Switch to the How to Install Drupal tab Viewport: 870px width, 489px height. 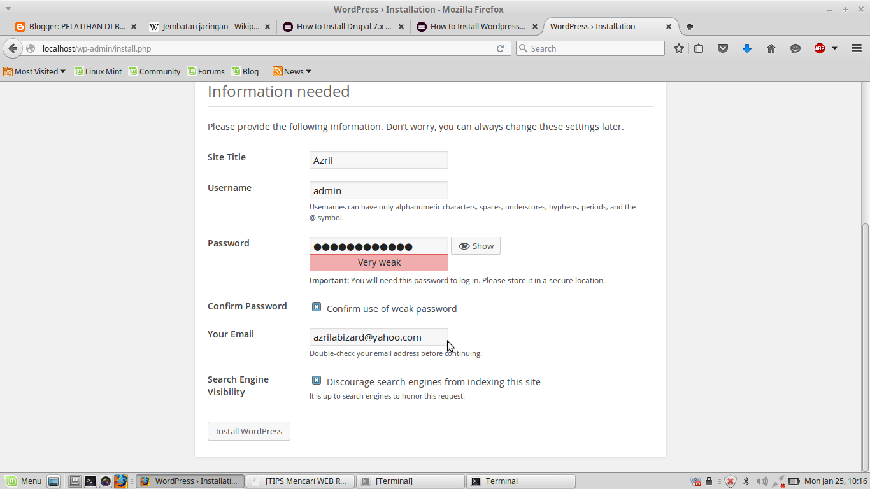(x=344, y=27)
